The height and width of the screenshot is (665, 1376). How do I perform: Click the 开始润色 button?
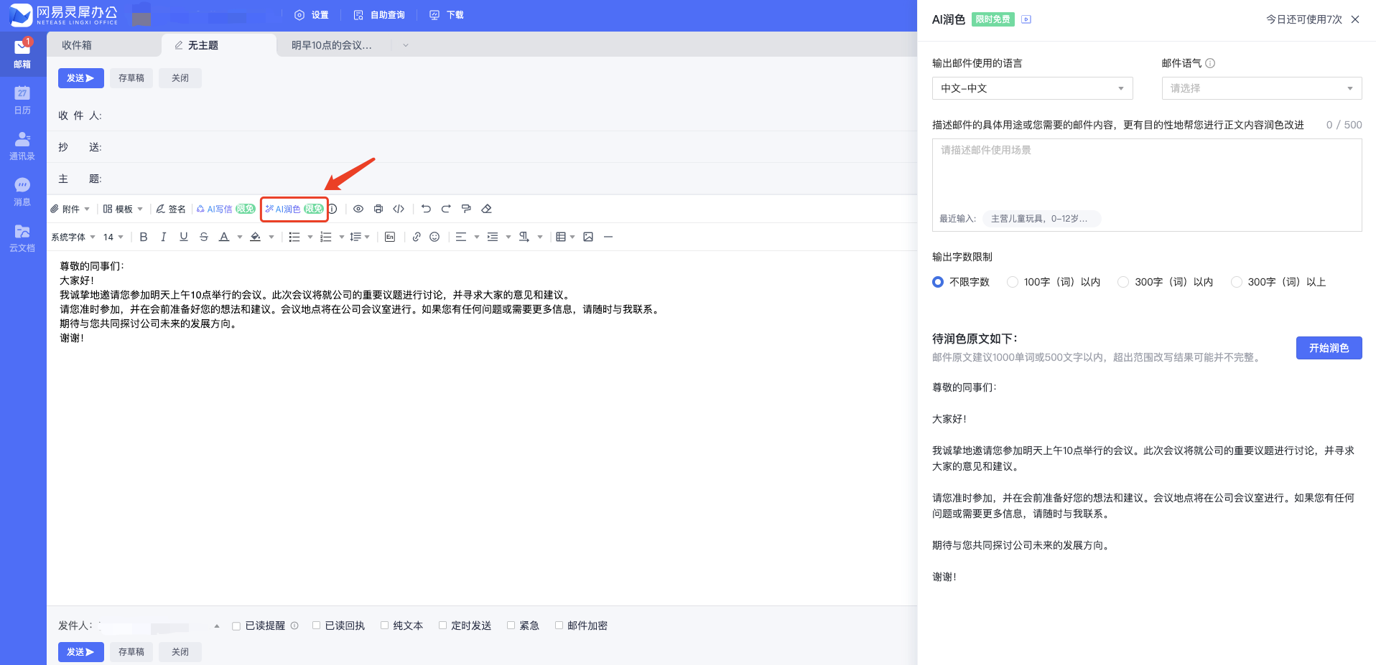point(1329,348)
